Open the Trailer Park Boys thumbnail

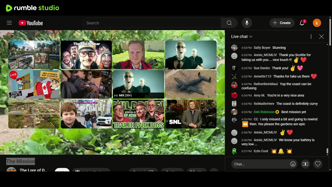coord(139,114)
